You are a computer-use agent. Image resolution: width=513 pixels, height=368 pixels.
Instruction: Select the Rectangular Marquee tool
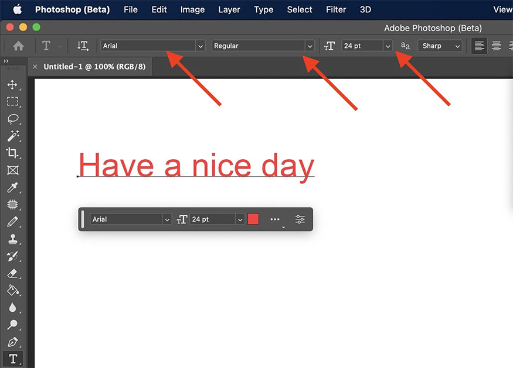12,101
